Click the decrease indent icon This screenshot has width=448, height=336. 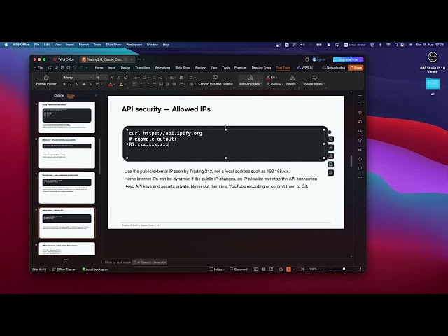(x=154, y=78)
